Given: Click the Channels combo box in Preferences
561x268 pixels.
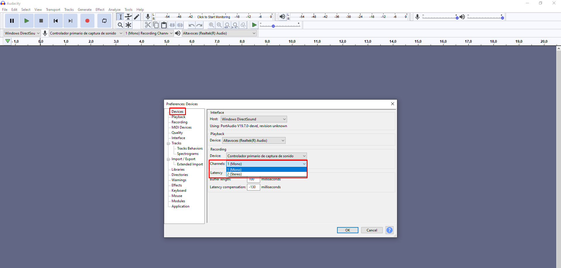Looking at the screenshot, I should pos(266,164).
